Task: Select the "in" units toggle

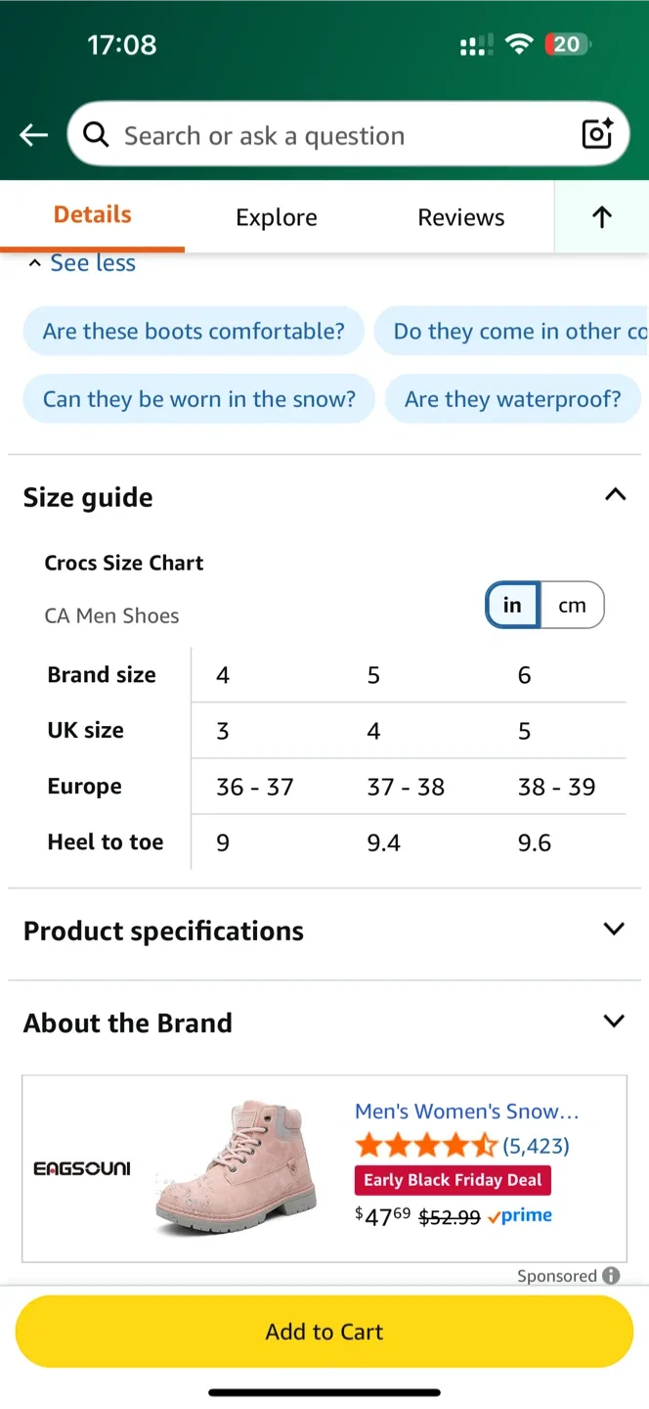Action: pos(511,605)
